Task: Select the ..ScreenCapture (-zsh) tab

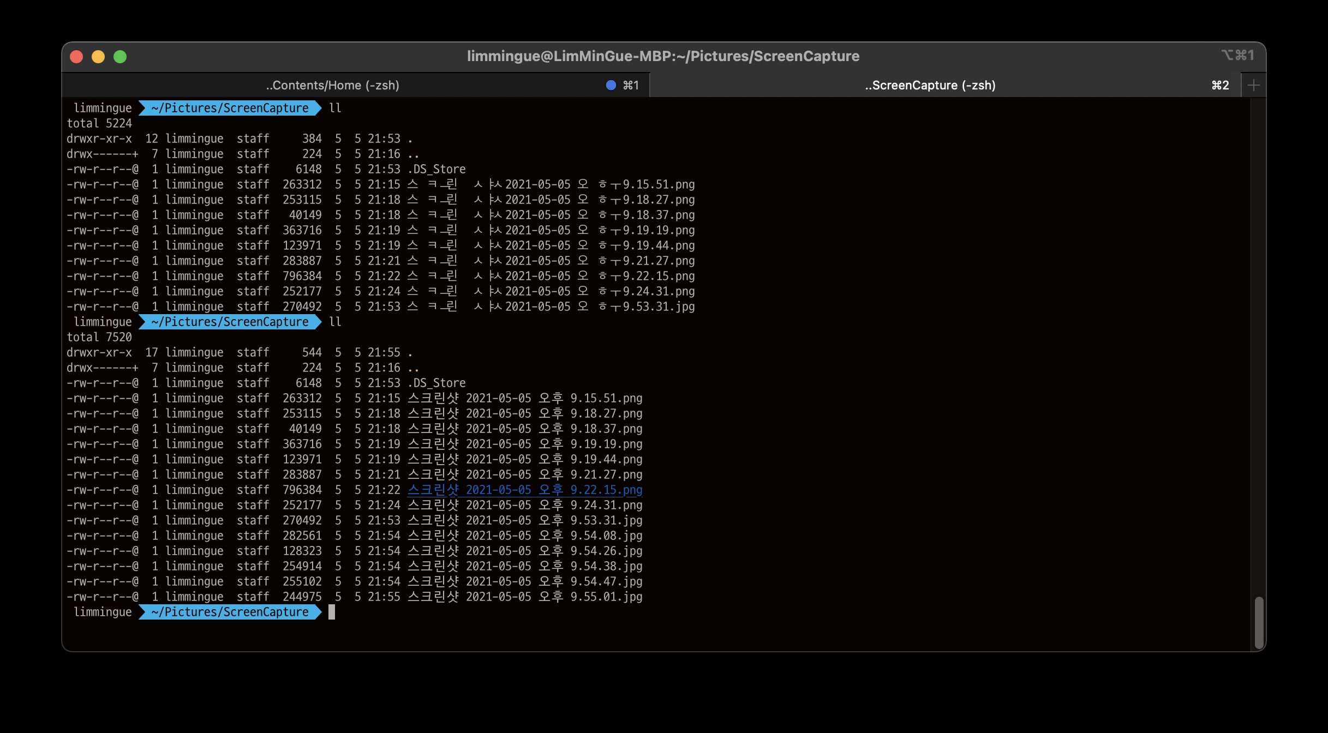Action: click(930, 85)
